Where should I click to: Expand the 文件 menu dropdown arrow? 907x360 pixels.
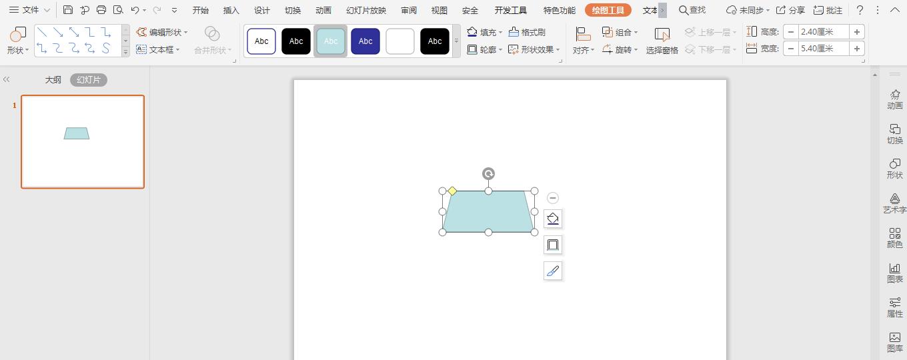[x=47, y=10]
